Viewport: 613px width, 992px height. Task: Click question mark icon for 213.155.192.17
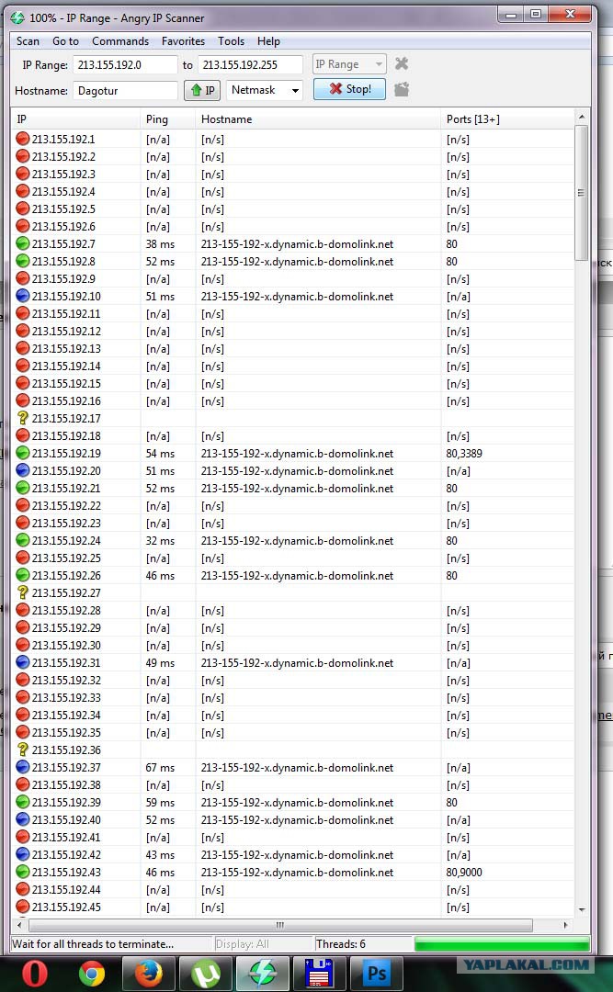coord(23,418)
